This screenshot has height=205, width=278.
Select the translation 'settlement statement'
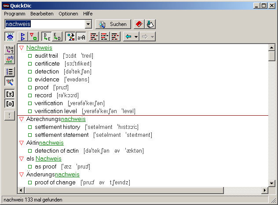click(62, 135)
